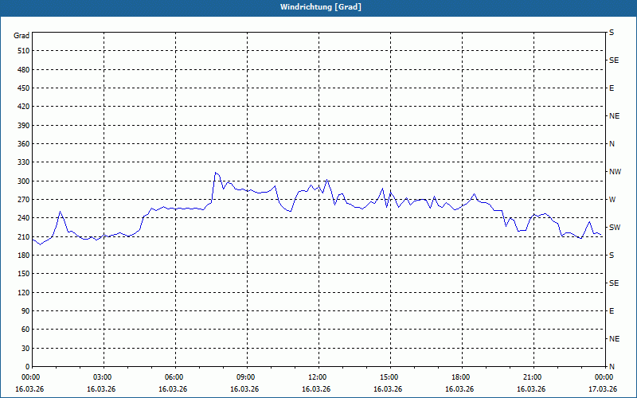Image resolution: width=637 pixels, height=398 pixels.
Task: Select the 270 y-axis value
Action: click(x=24, y=200)
